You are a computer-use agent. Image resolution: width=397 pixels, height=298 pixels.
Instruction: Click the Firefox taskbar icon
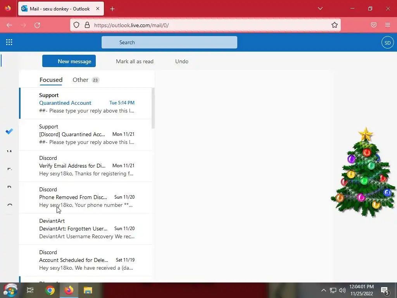pyautogui.click(x=69, y=290)
